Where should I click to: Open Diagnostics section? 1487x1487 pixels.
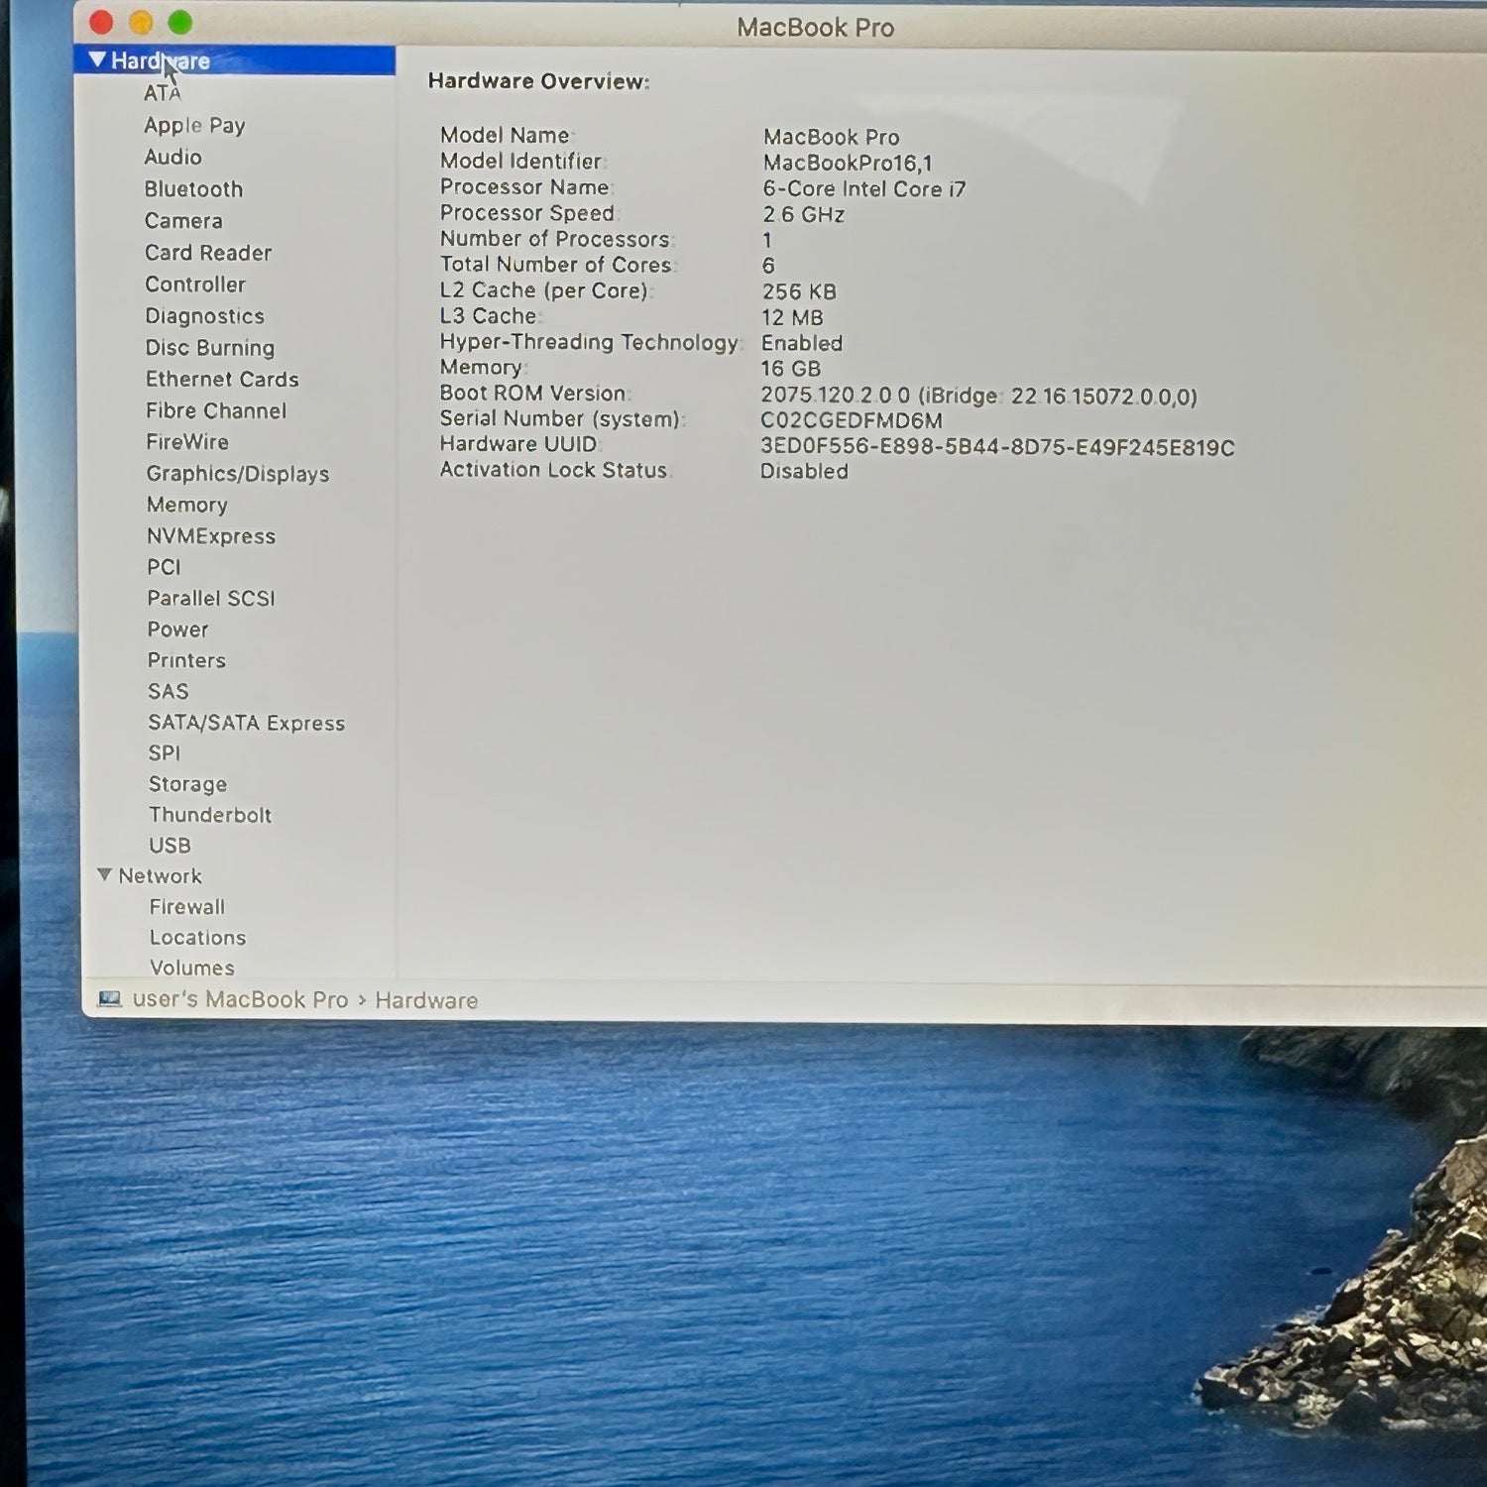click(x=205, y=315)
